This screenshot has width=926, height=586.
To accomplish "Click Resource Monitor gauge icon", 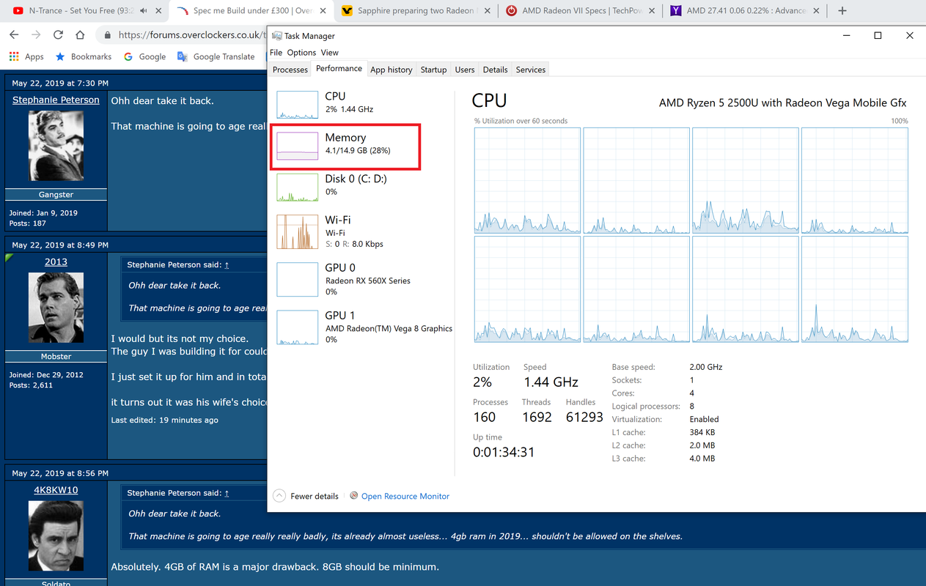I will pyautogui.click(x=353, y=496).
